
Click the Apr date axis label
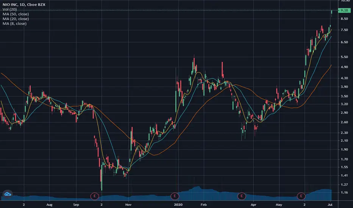[253, 205]
